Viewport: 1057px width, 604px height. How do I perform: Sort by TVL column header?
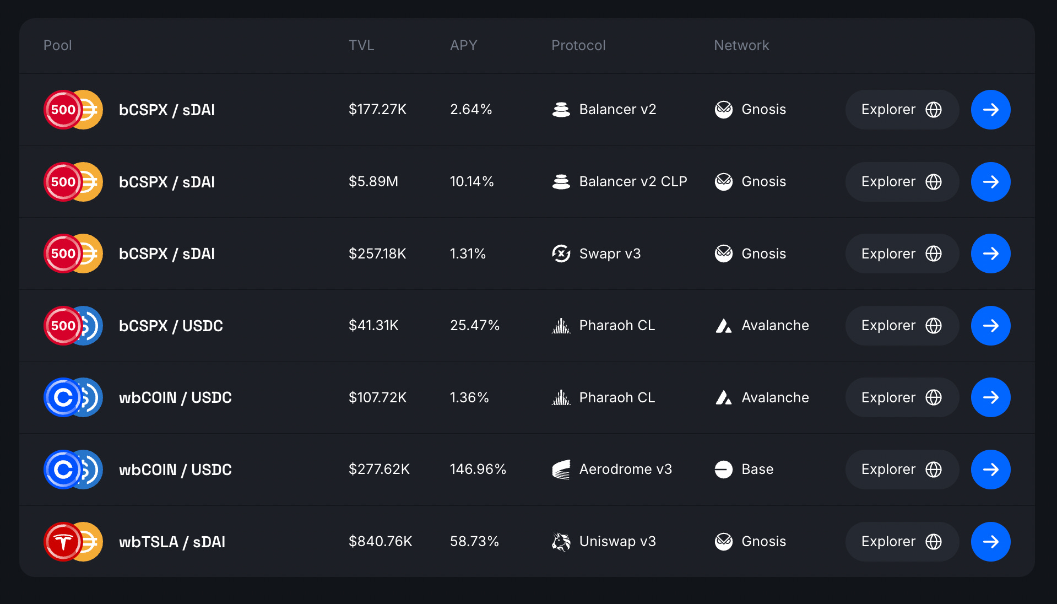(361, 46)
